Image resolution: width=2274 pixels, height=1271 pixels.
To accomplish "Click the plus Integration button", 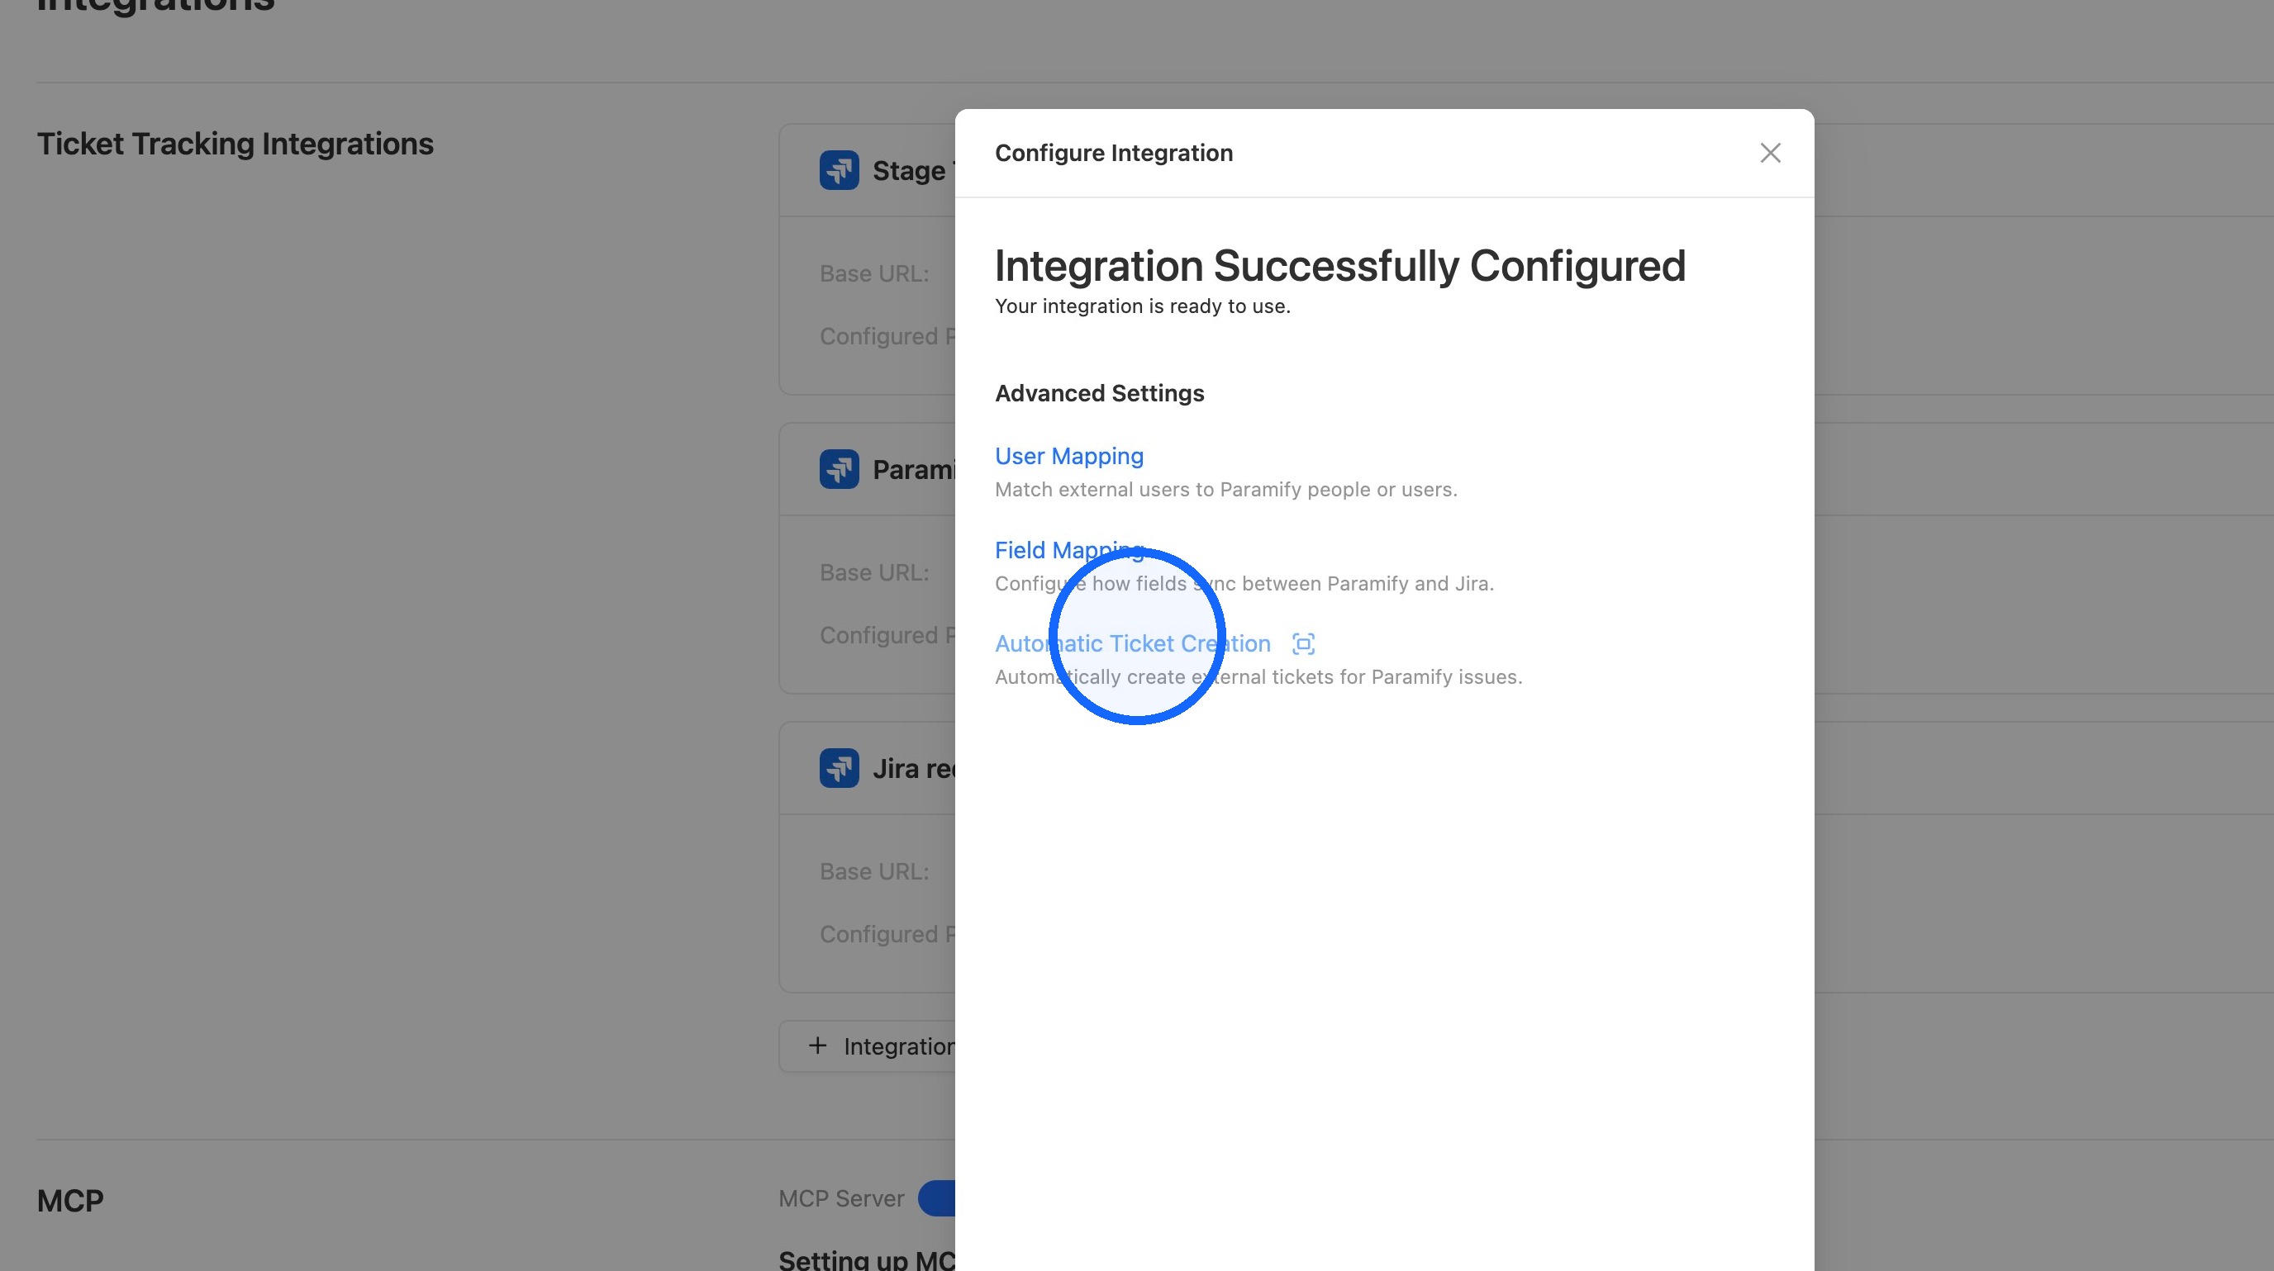I will pyautogui.click(x=867, y=1046).
